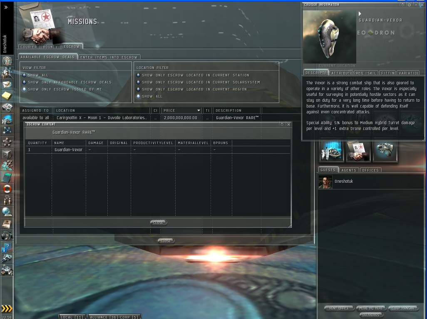
Task: Open the Channels chat people icon
Action: point(7,200)
